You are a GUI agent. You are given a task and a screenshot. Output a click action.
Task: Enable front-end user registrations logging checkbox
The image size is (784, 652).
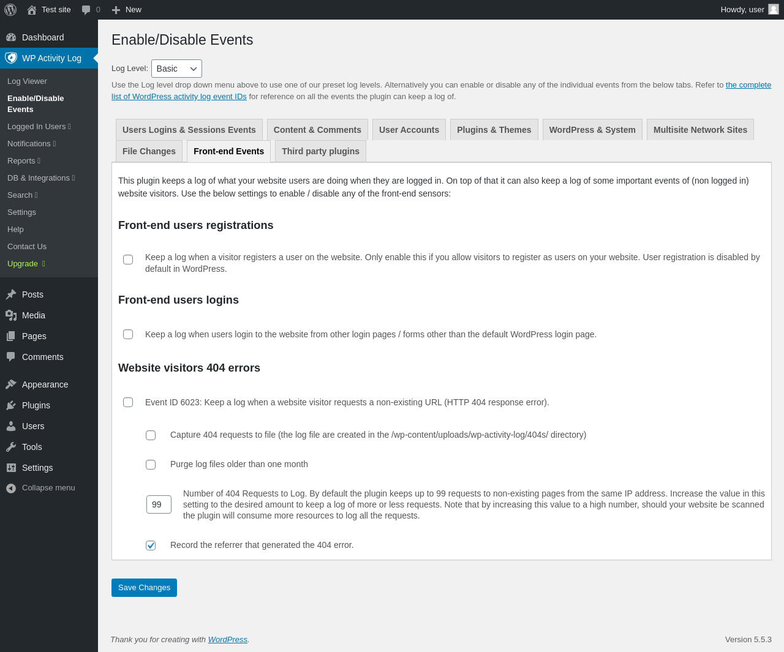click(128, 260)
